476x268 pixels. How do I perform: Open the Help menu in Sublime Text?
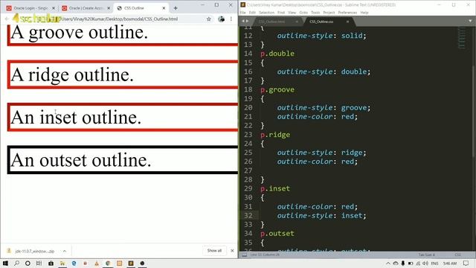coord(364,13)
